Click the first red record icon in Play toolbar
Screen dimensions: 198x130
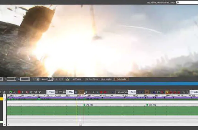101,92
